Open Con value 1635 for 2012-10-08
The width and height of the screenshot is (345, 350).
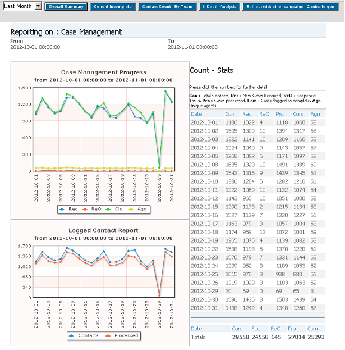tap(231, 166)
